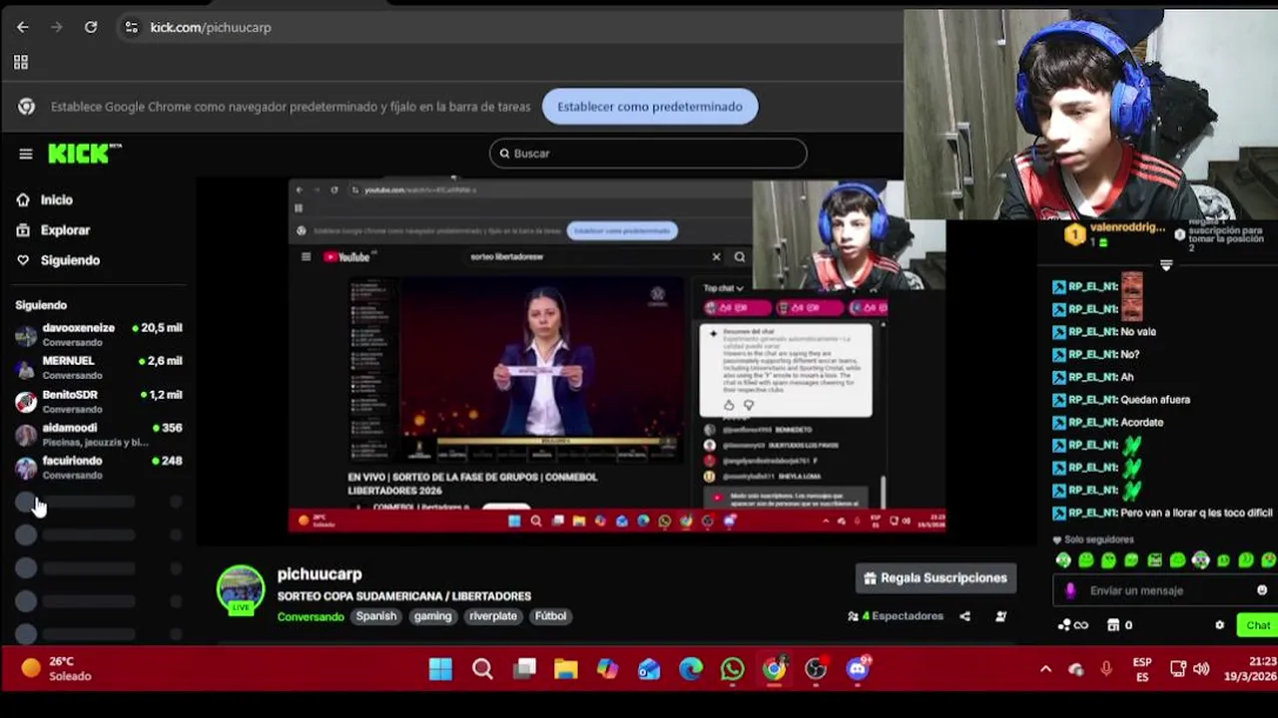Click the 4 Espectadores viewer count
Screen dimensions: 1278x718
coord(896,616)
